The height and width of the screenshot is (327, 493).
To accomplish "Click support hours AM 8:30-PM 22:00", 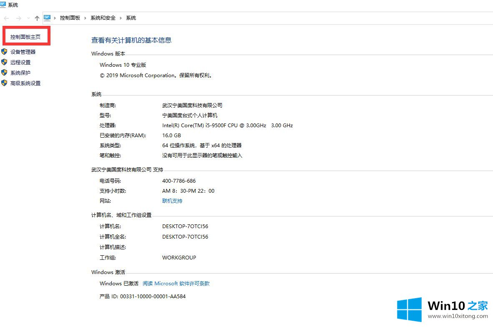I will (x=189, y=191).
